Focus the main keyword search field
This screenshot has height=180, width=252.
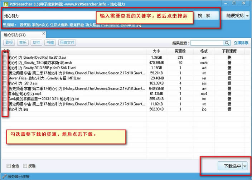(x=50, y=16)
